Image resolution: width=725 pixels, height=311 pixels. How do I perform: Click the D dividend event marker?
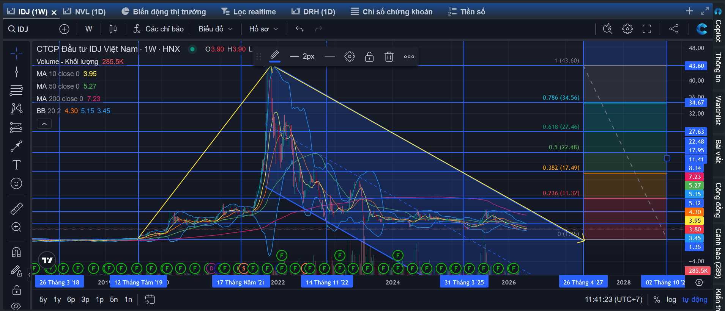click(211, 269)
